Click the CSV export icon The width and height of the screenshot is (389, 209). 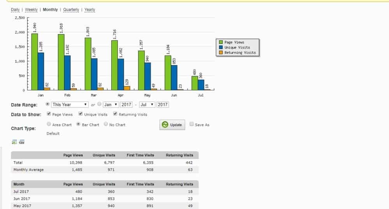tap(22, 142)
